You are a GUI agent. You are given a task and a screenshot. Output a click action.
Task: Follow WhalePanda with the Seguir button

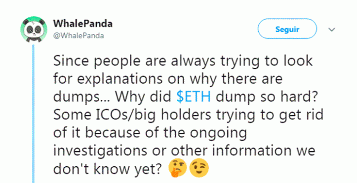[x=287, y=29]
